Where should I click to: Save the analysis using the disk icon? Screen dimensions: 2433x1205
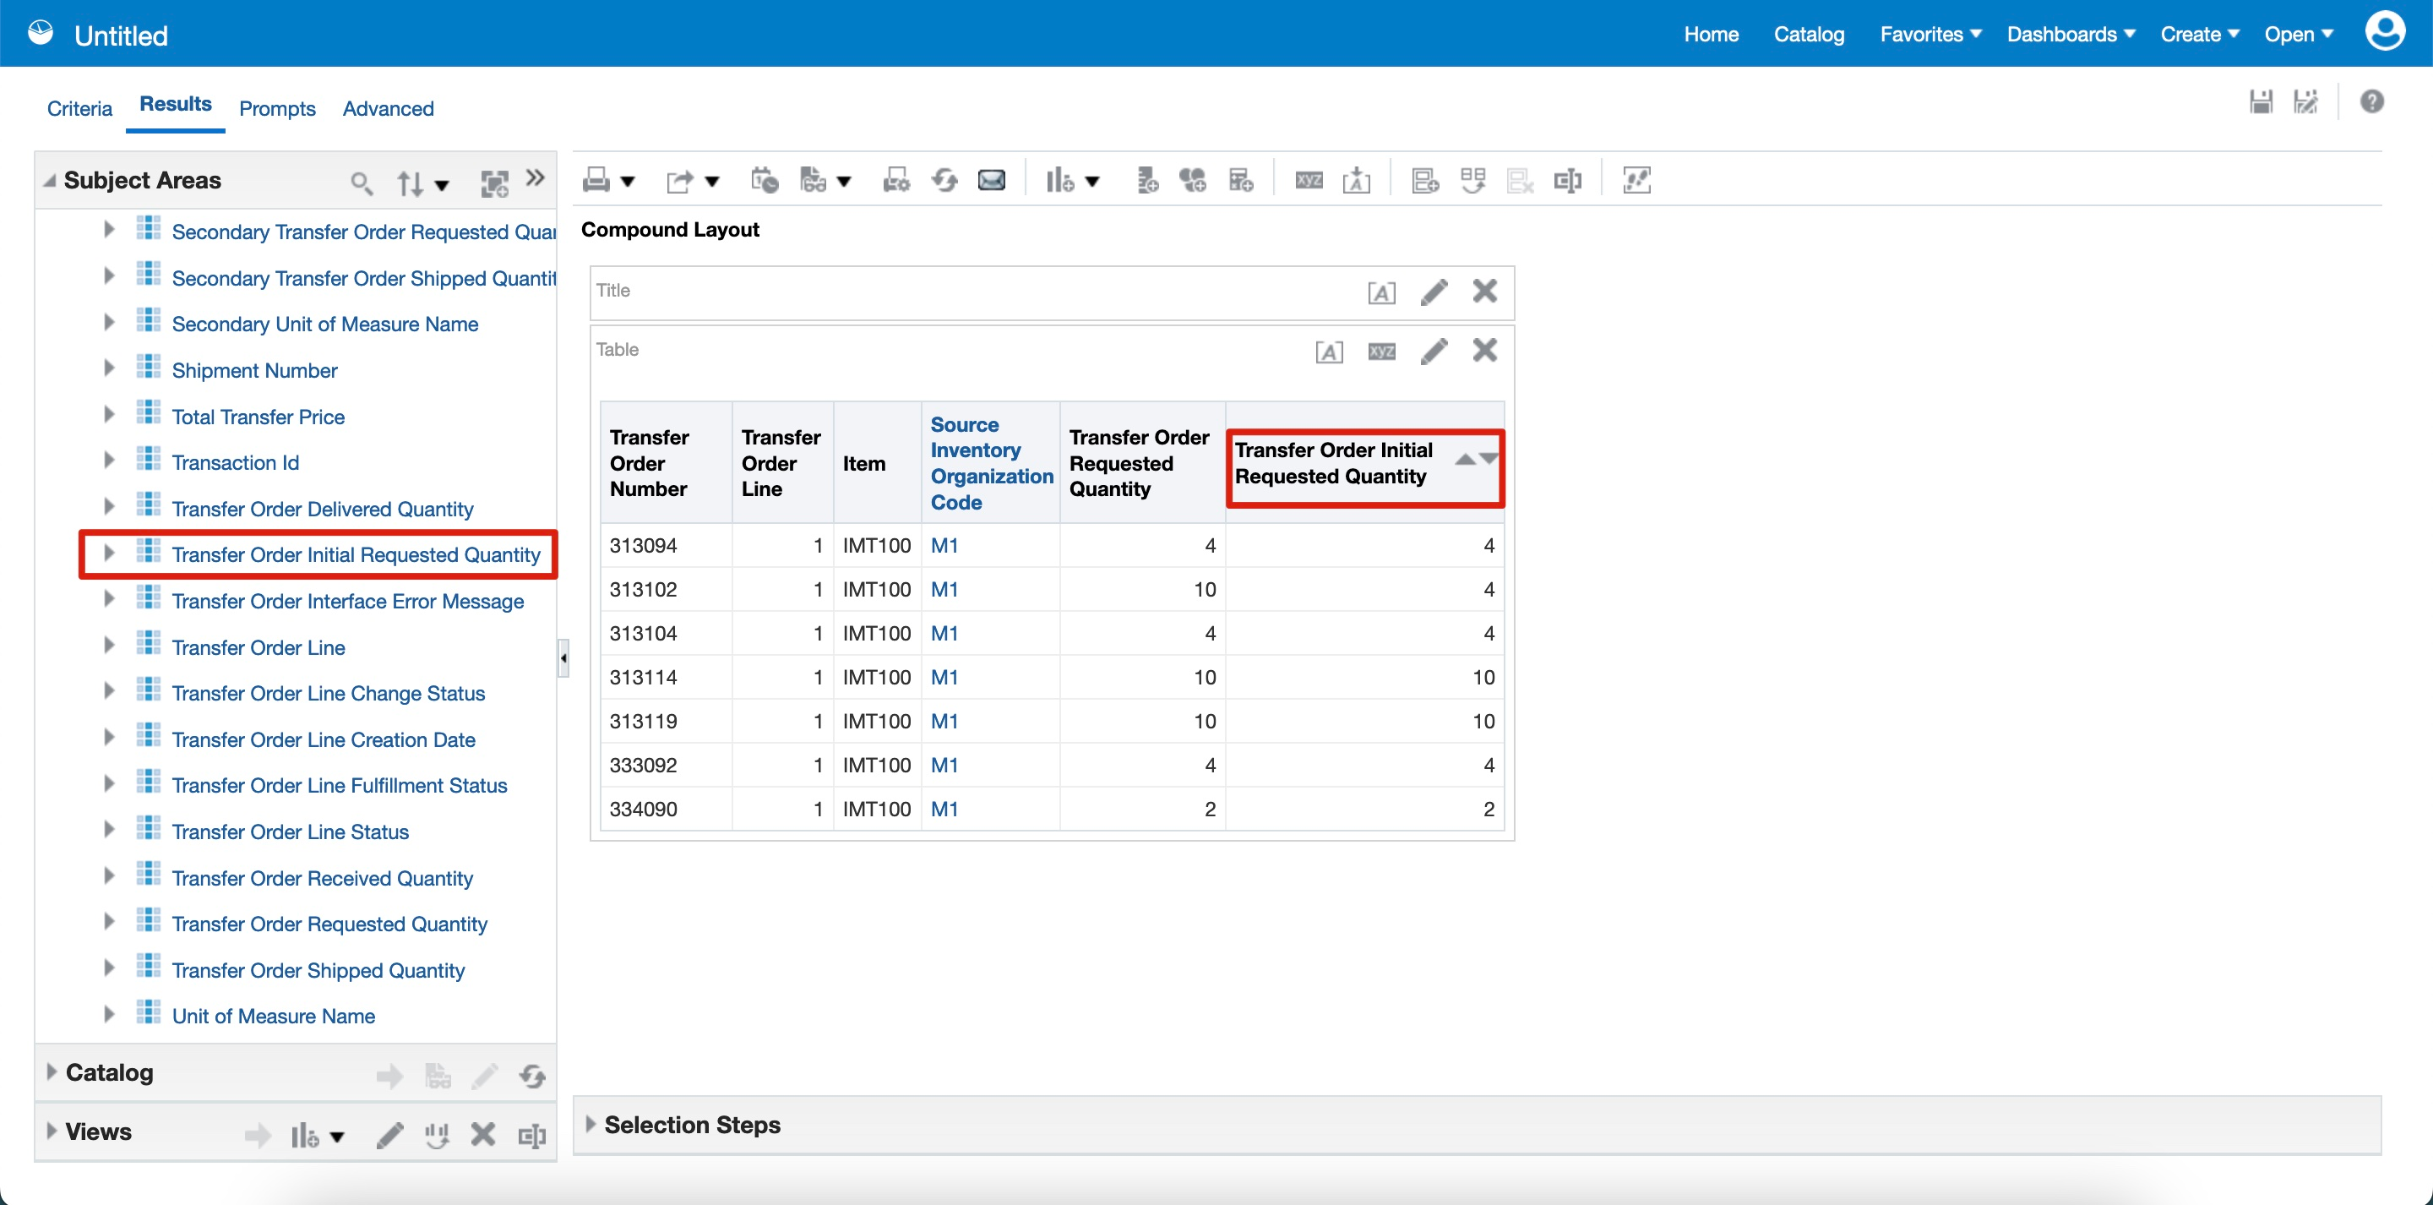coord(2262,101)
